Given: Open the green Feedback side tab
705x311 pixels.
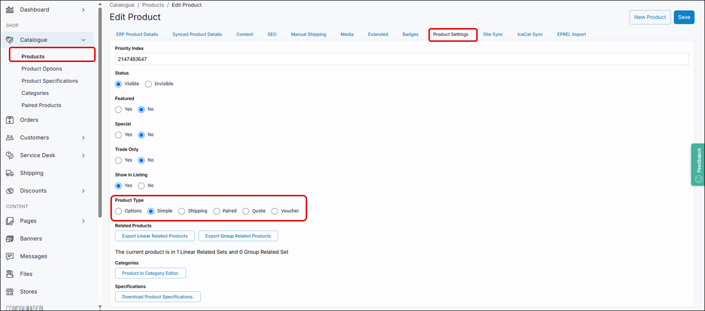Looking at the screenshot, I should [698, 164].
